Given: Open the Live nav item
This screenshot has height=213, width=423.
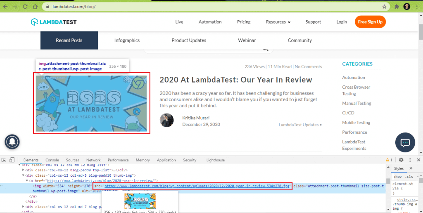Looking at the screenshot, I should click(179, 22).
